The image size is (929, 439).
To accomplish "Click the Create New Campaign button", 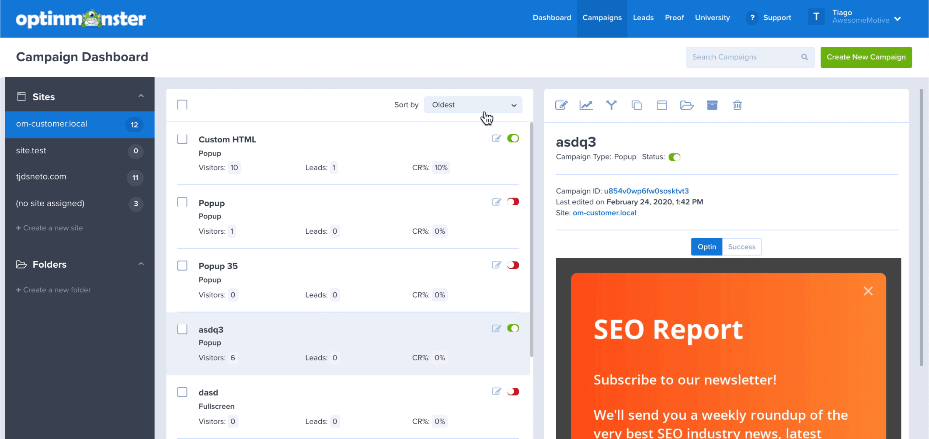I will tap(866, 57).
